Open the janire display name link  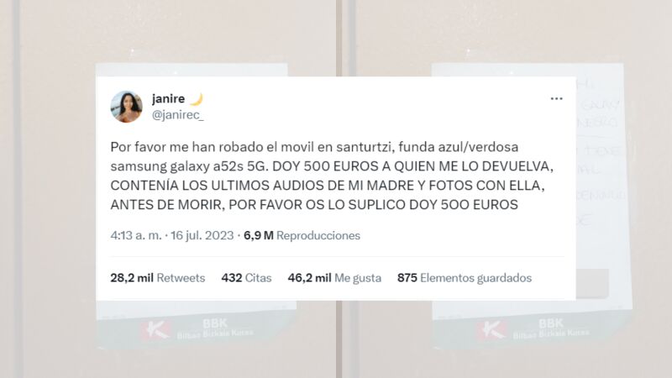pyautogui.click(x=169, y=99)
